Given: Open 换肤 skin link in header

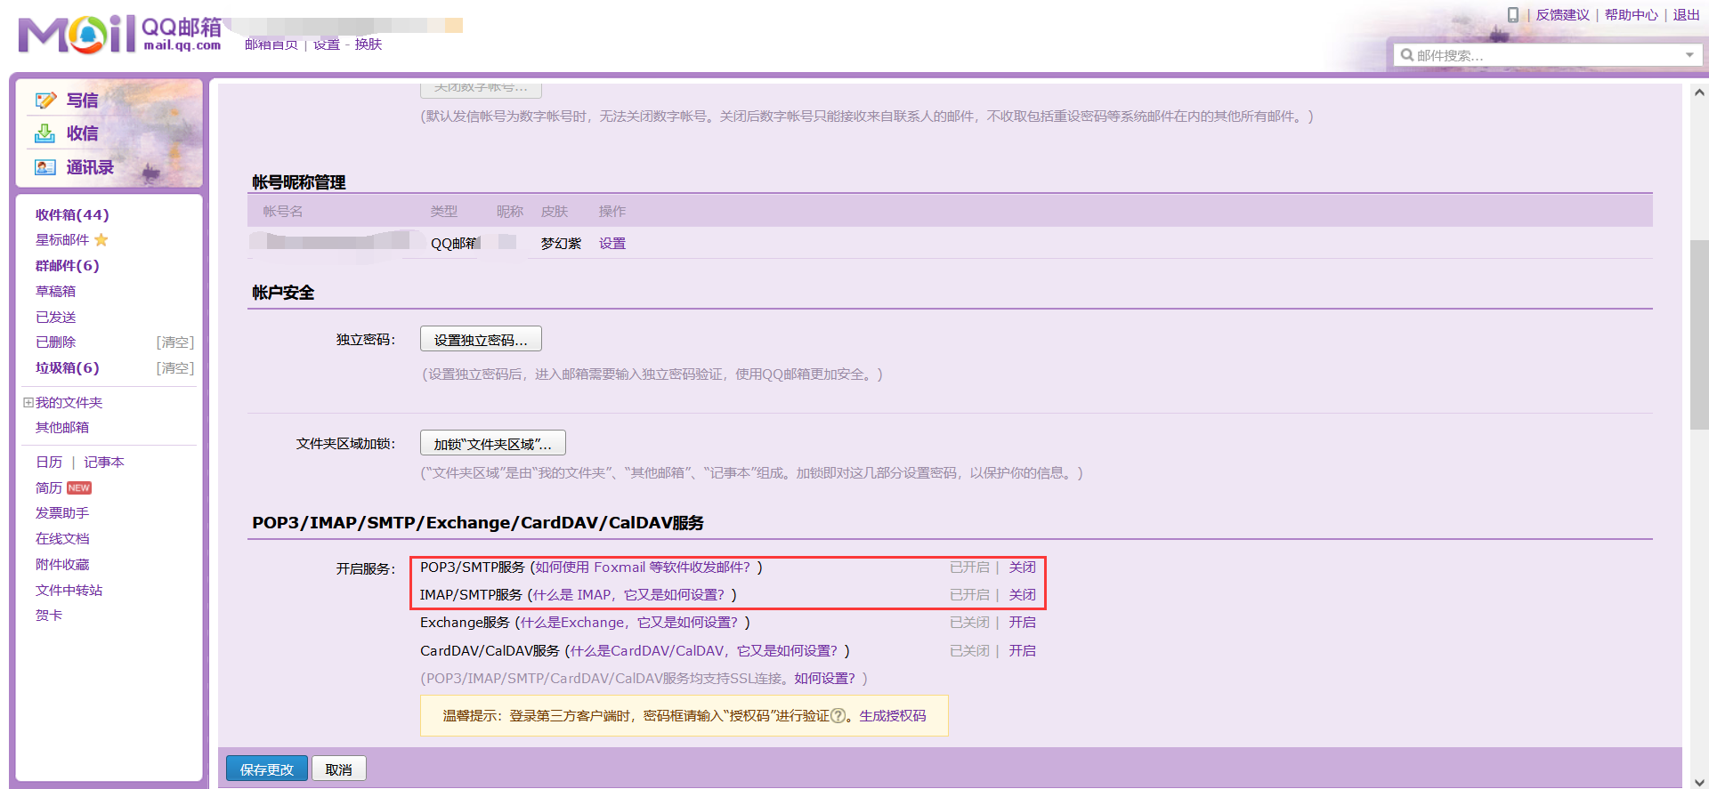Looking at the screenshot, I should (x=369, y=44).
